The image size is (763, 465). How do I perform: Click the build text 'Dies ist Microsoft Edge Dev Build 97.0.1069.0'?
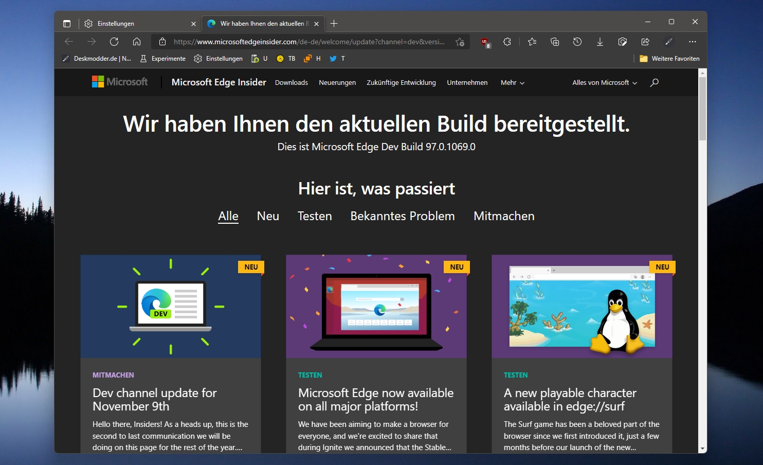(x=376, y=147)
